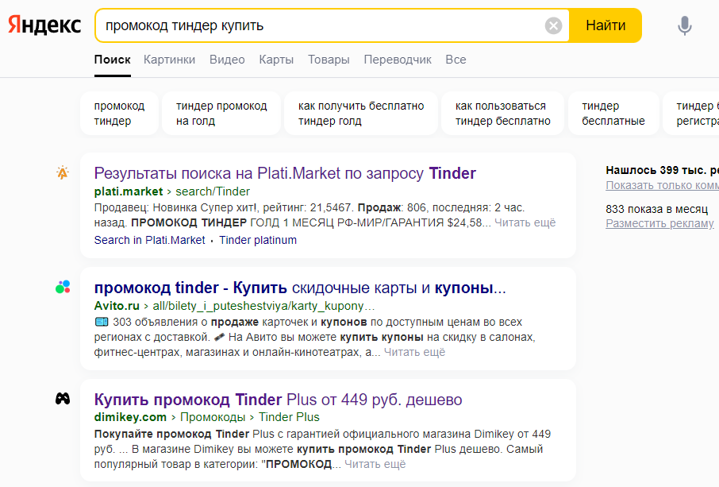This screenshot has height=487, width=719.
Task: Choose partially visible 'тиндер регистра...' suggestion chip
Action: 691,114
